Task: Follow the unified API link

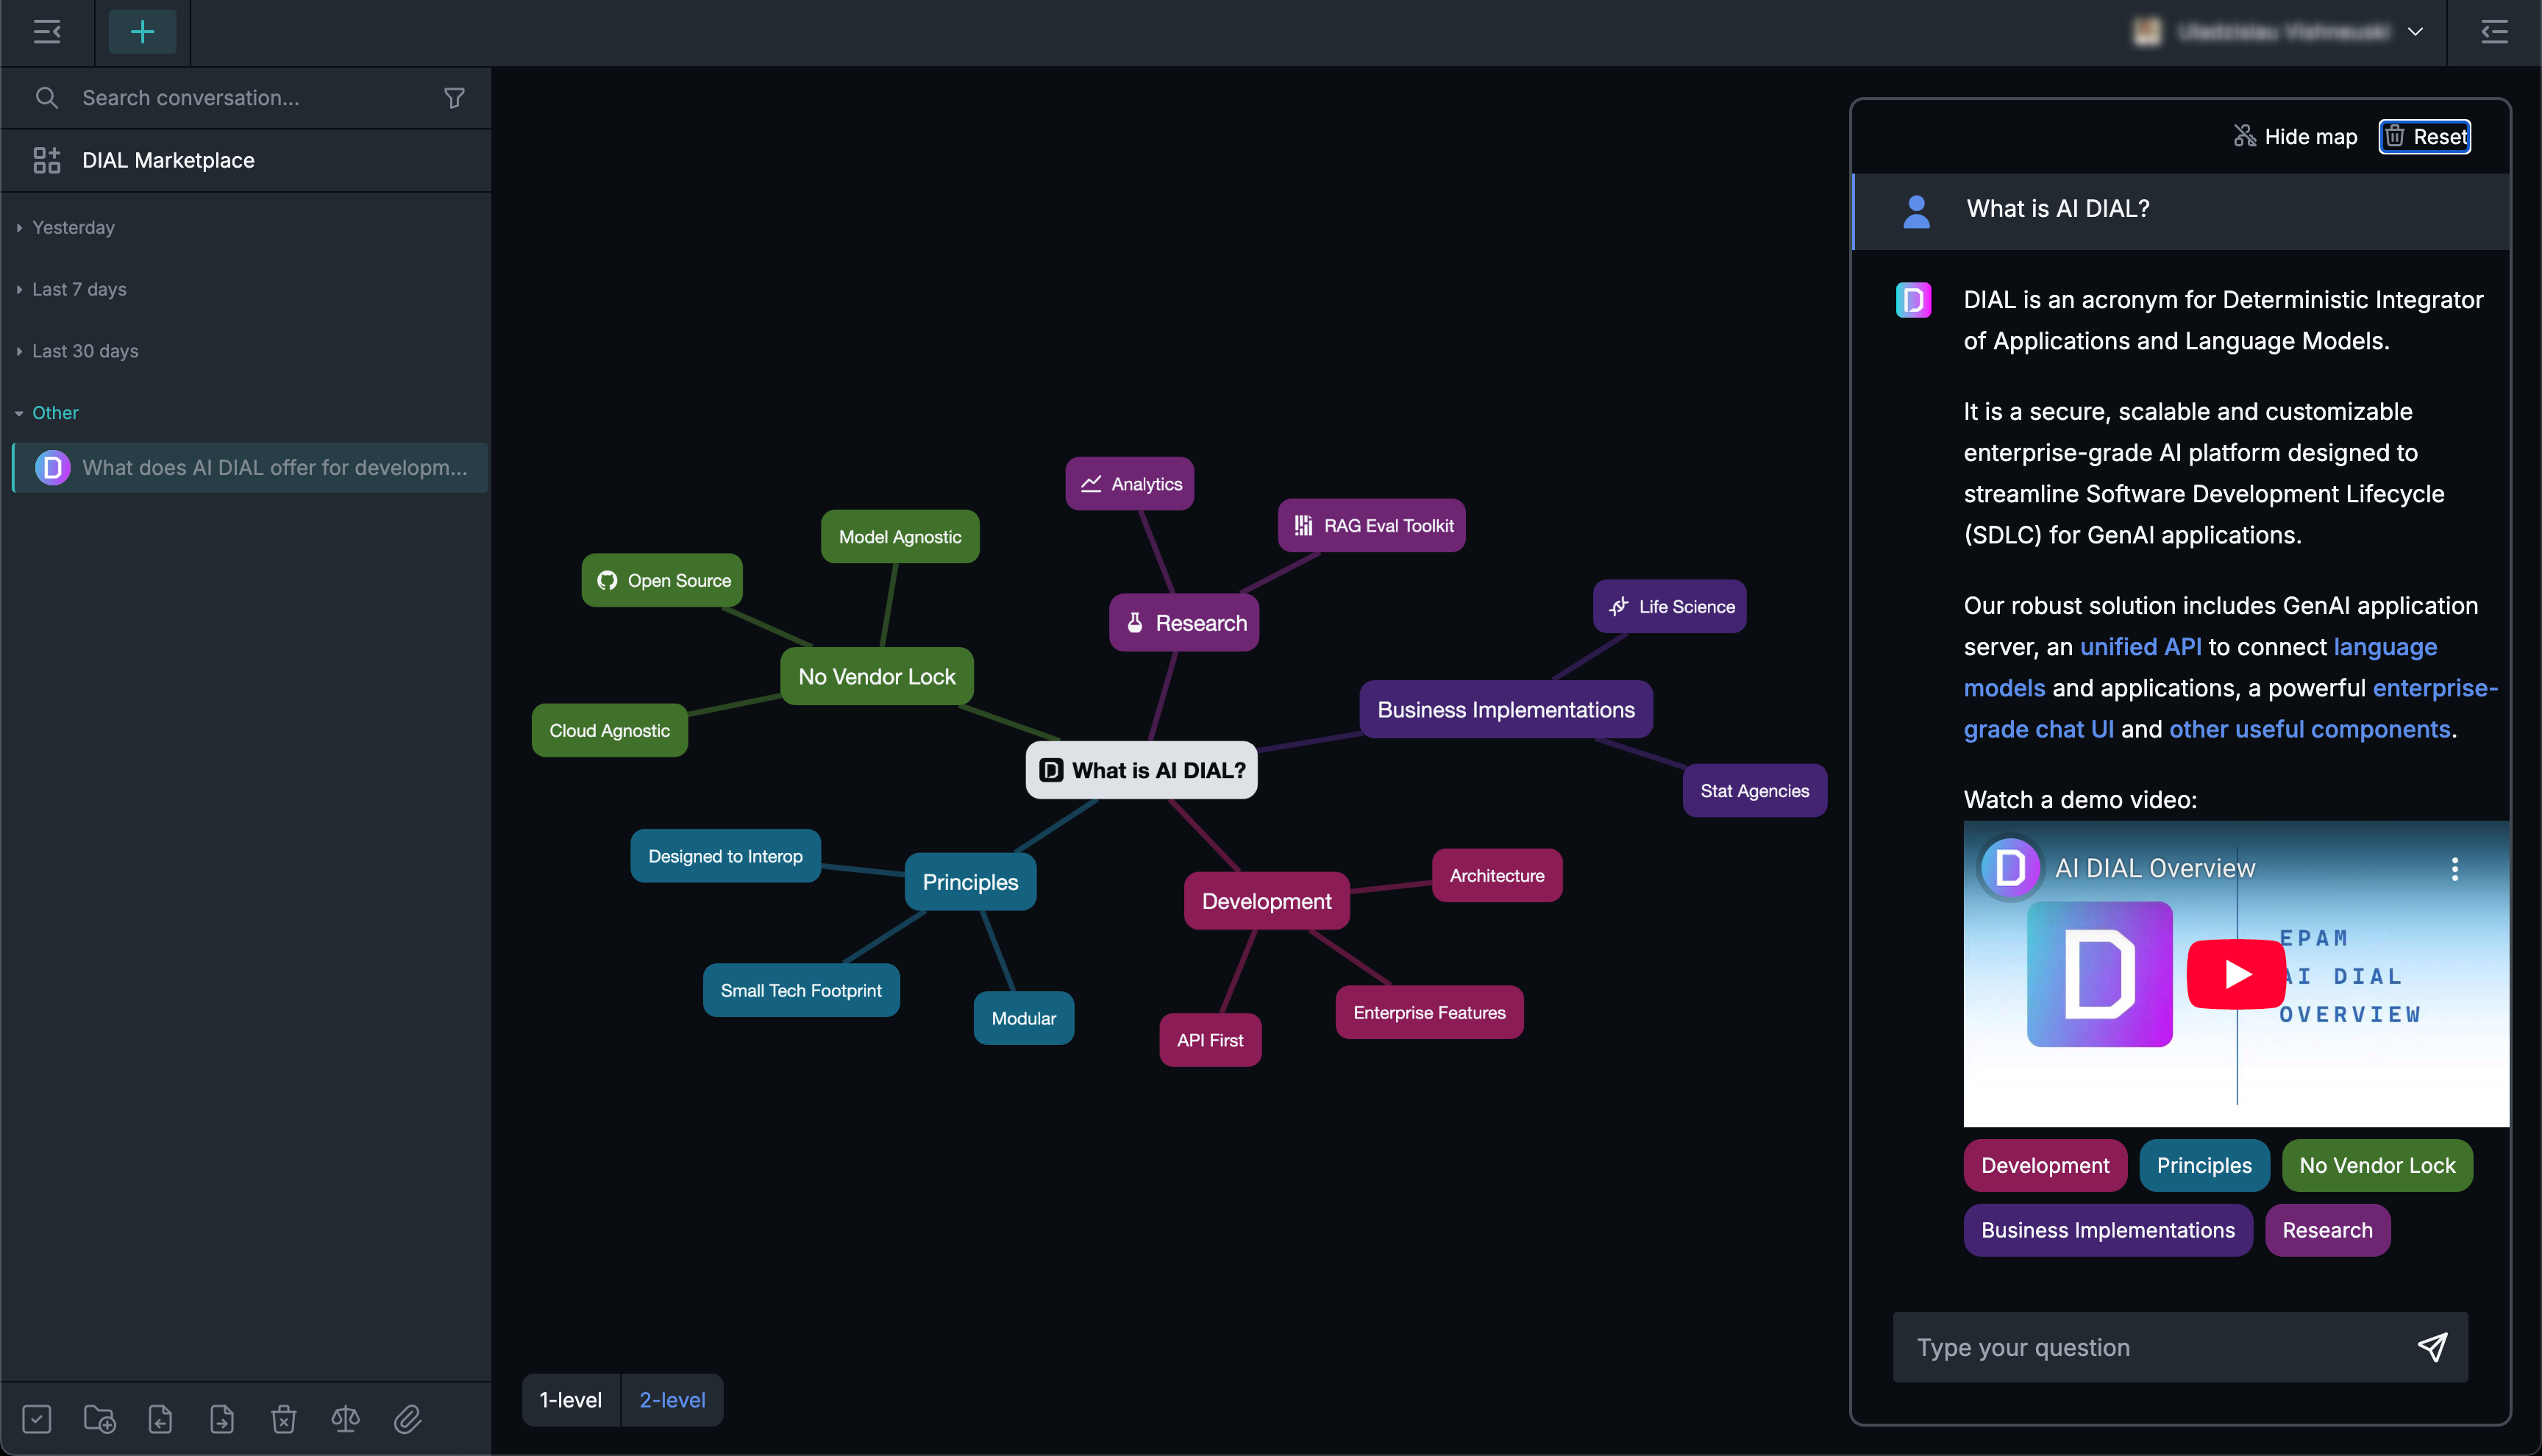Action: [2140, 647]
